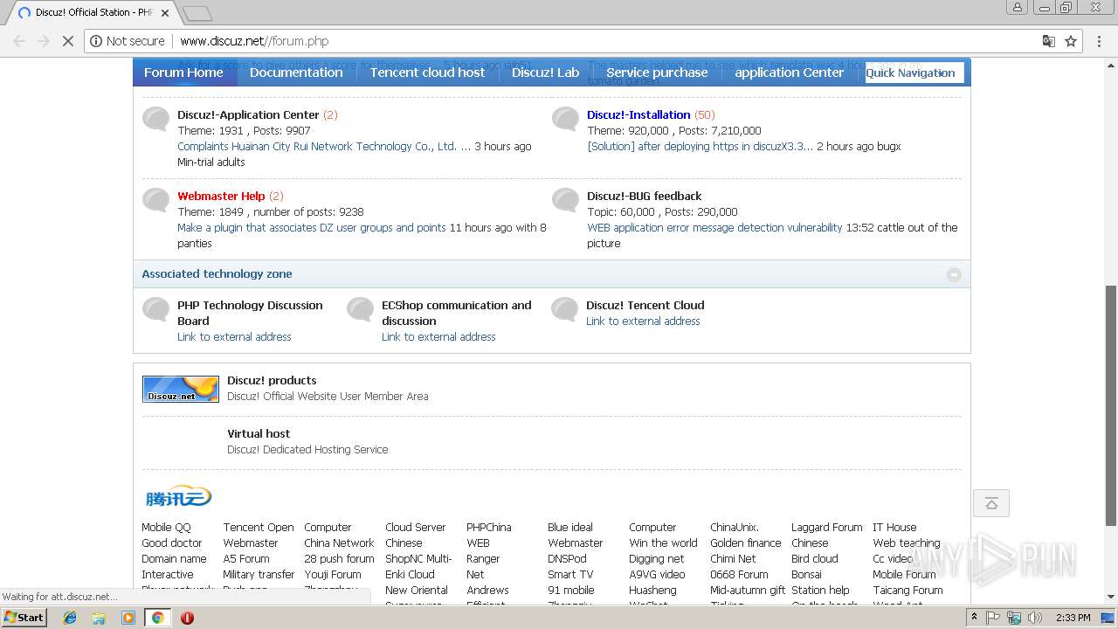Open new tab button

tap(197, 13)
